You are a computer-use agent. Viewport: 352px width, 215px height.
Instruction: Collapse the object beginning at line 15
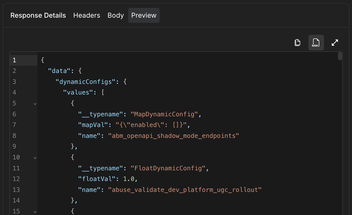click(x=35, y=212)
